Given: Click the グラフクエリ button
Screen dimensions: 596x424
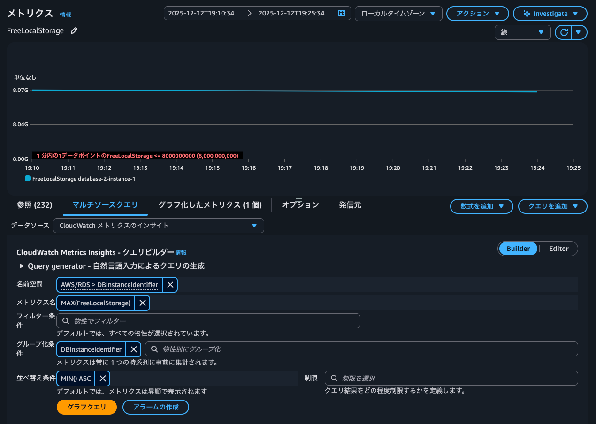Looking at the screenshot, I should tap(86, 407).
